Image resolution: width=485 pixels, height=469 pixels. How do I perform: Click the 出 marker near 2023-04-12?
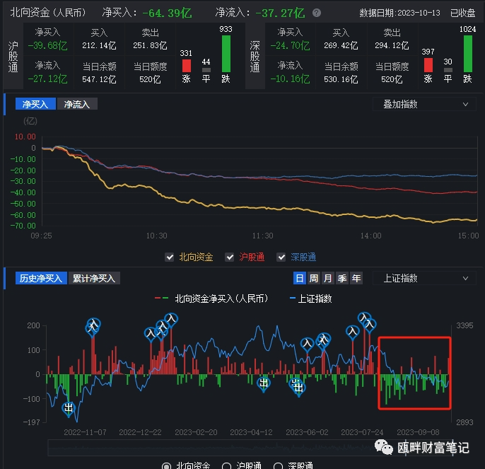[264, 383]
